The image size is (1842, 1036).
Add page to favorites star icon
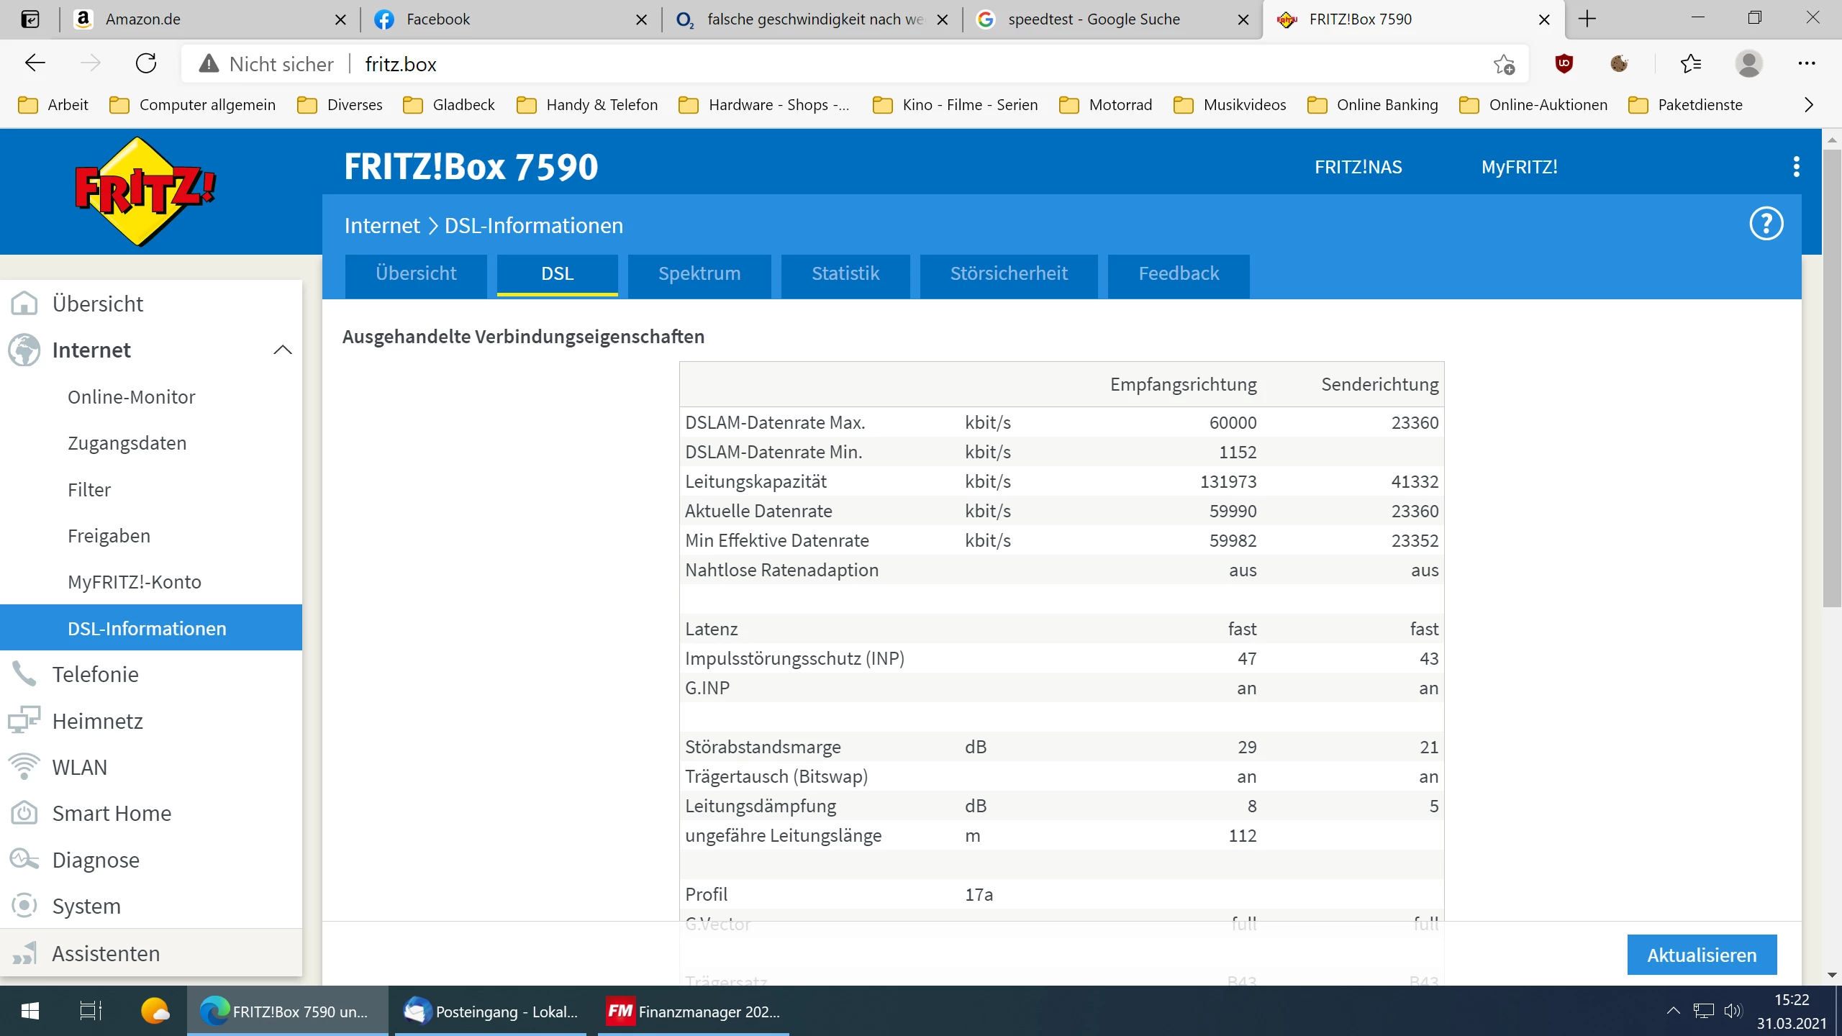[1504, 64]
